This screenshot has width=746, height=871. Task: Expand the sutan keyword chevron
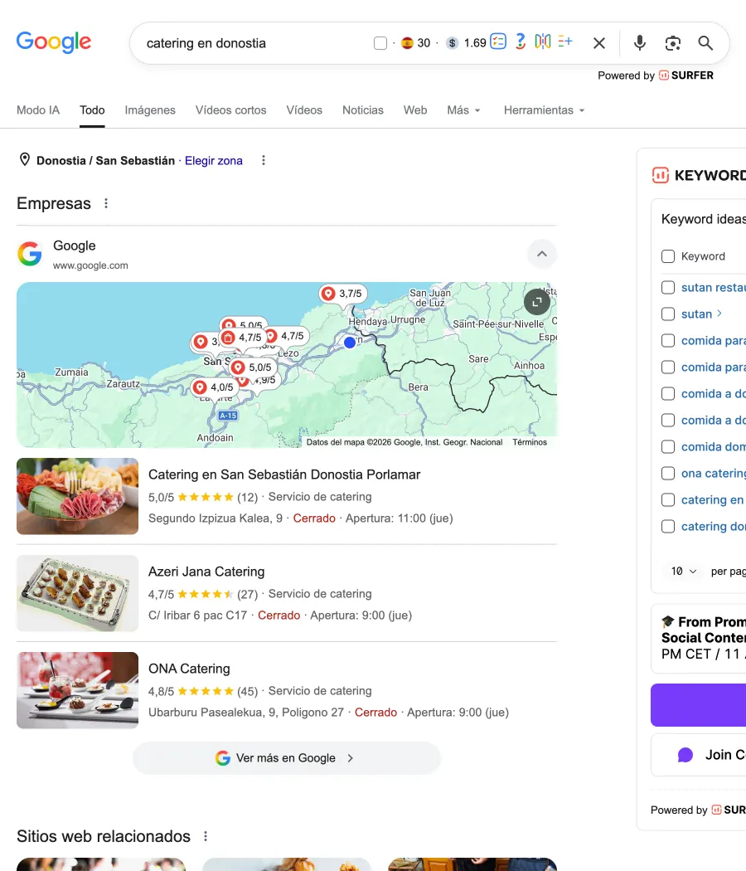719,314
